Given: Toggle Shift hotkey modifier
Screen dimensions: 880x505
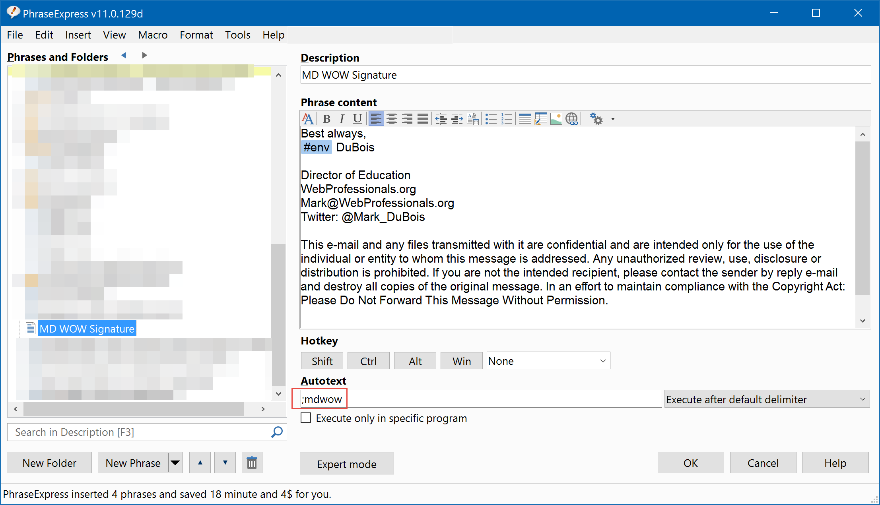Looking at the screenshot, I should 322,361.
